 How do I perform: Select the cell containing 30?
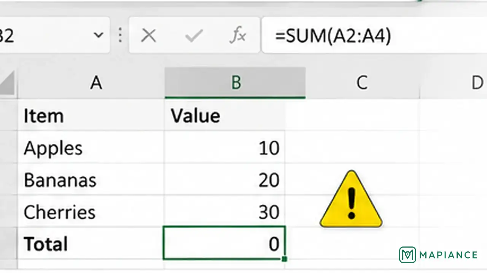point(224,212)
